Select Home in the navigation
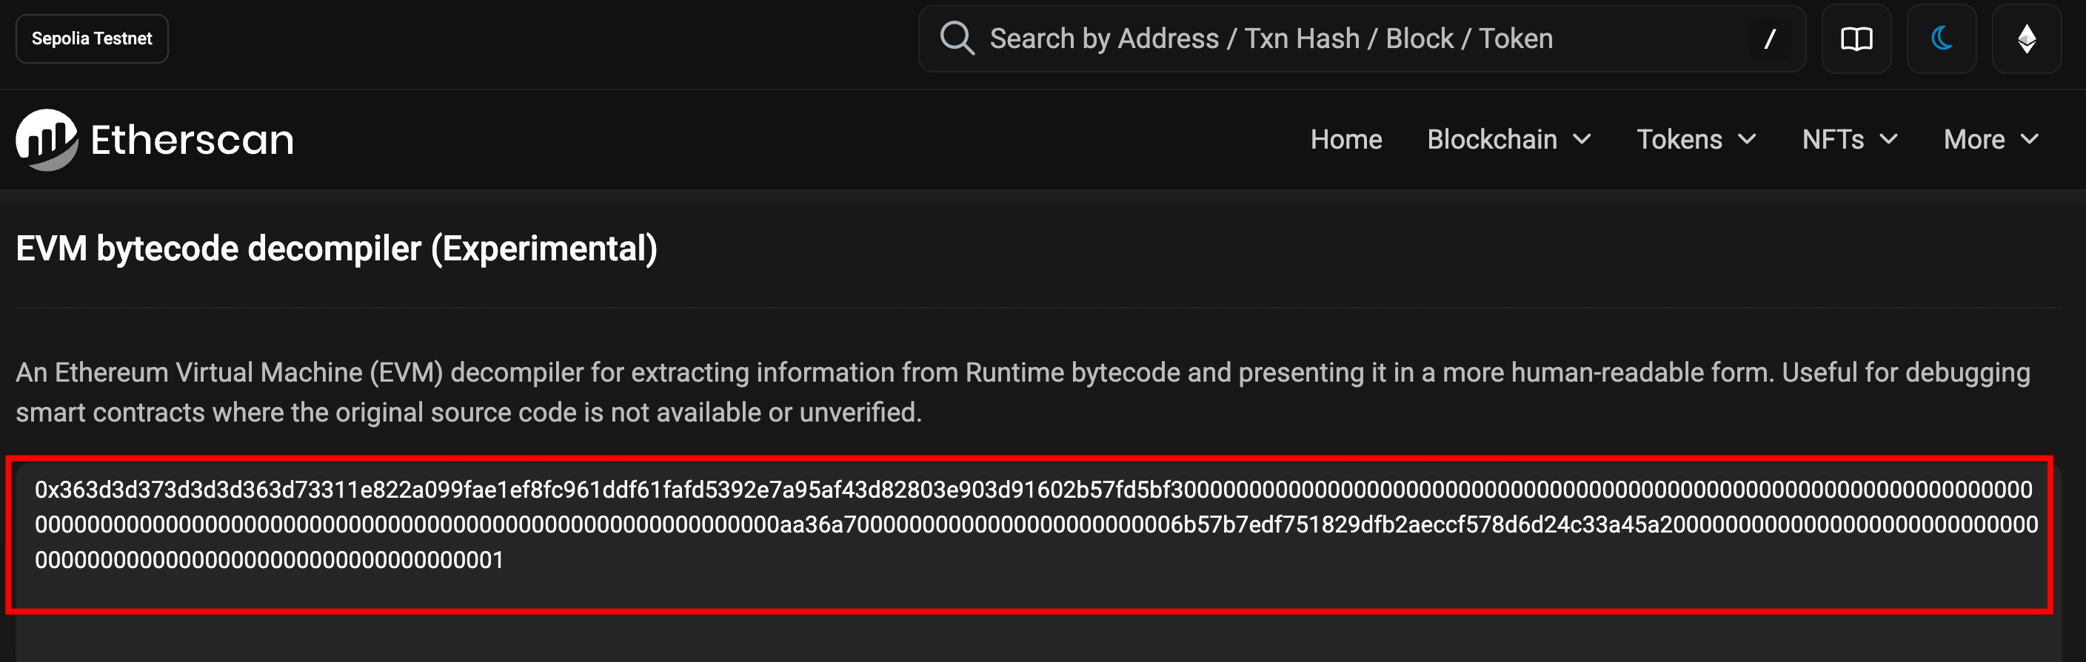 (x=1347, y=139)
